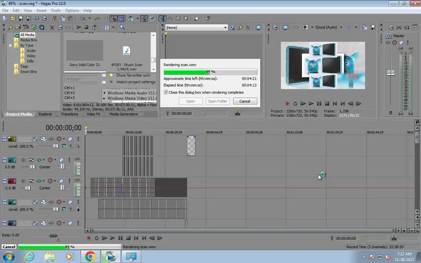This screenshot has width=421, height=263.
Task: Toggle the Show favorites only checkbox
Action: [x=104, y=75]
